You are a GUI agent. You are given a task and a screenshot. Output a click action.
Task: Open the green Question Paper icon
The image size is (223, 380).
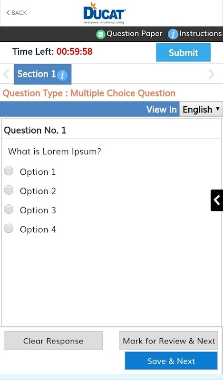(100, 34)
